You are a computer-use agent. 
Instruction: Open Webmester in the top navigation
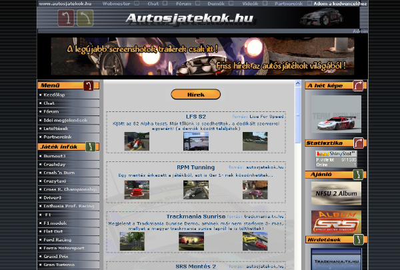[116, 3]
